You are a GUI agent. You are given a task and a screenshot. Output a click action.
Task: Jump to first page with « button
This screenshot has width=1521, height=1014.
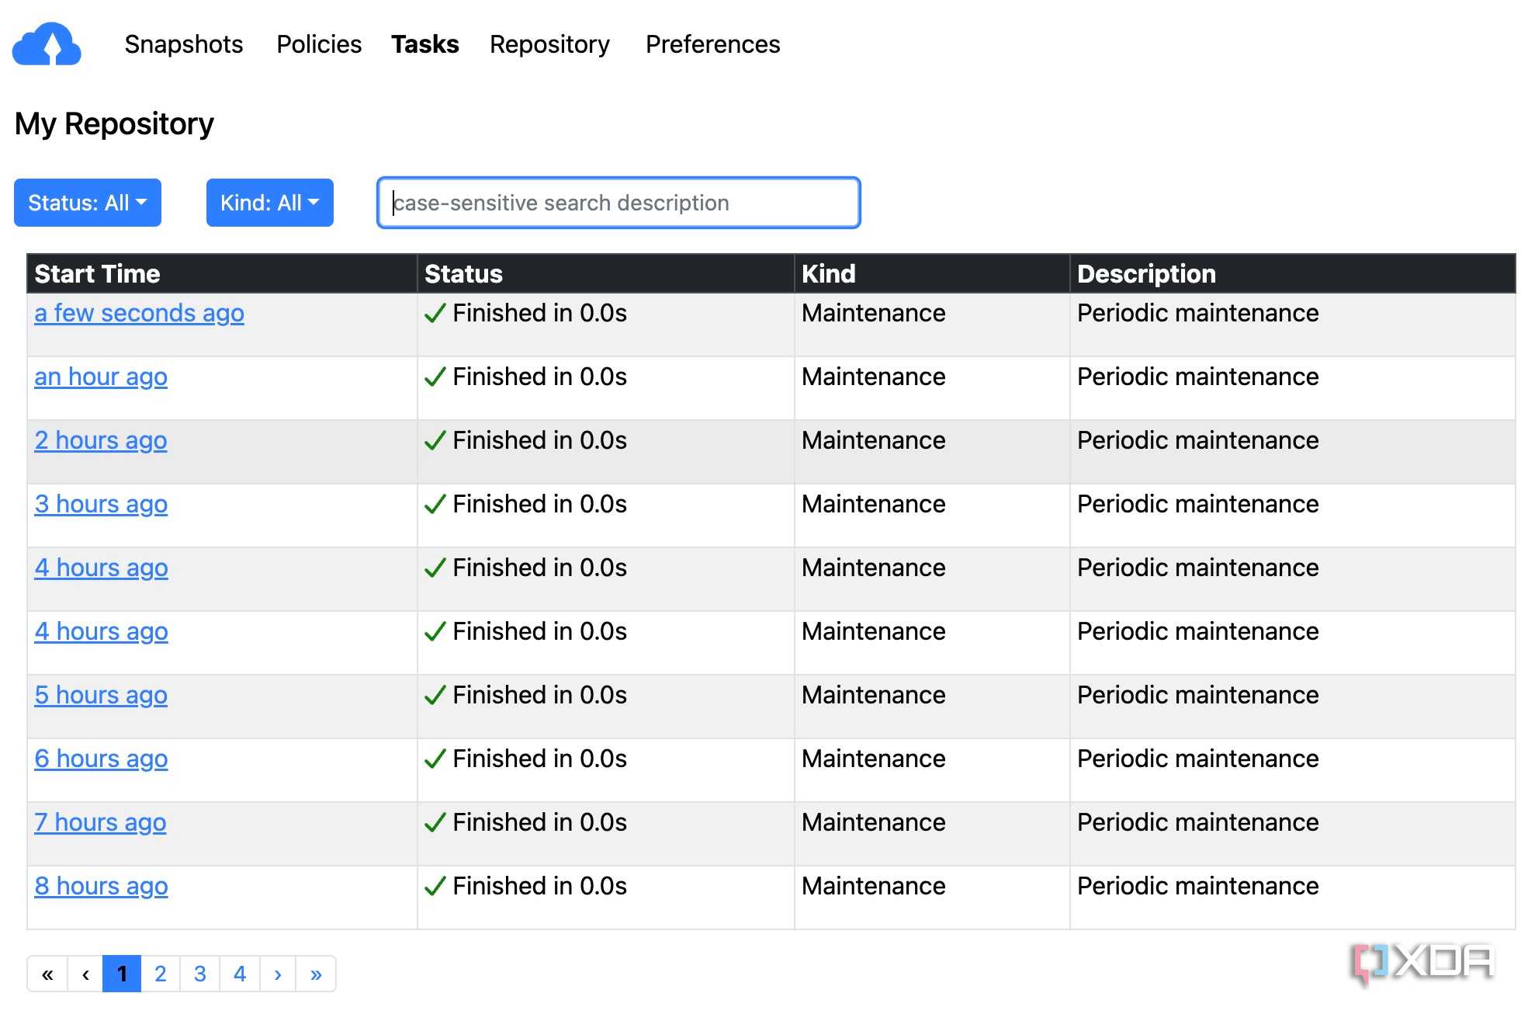47,974
